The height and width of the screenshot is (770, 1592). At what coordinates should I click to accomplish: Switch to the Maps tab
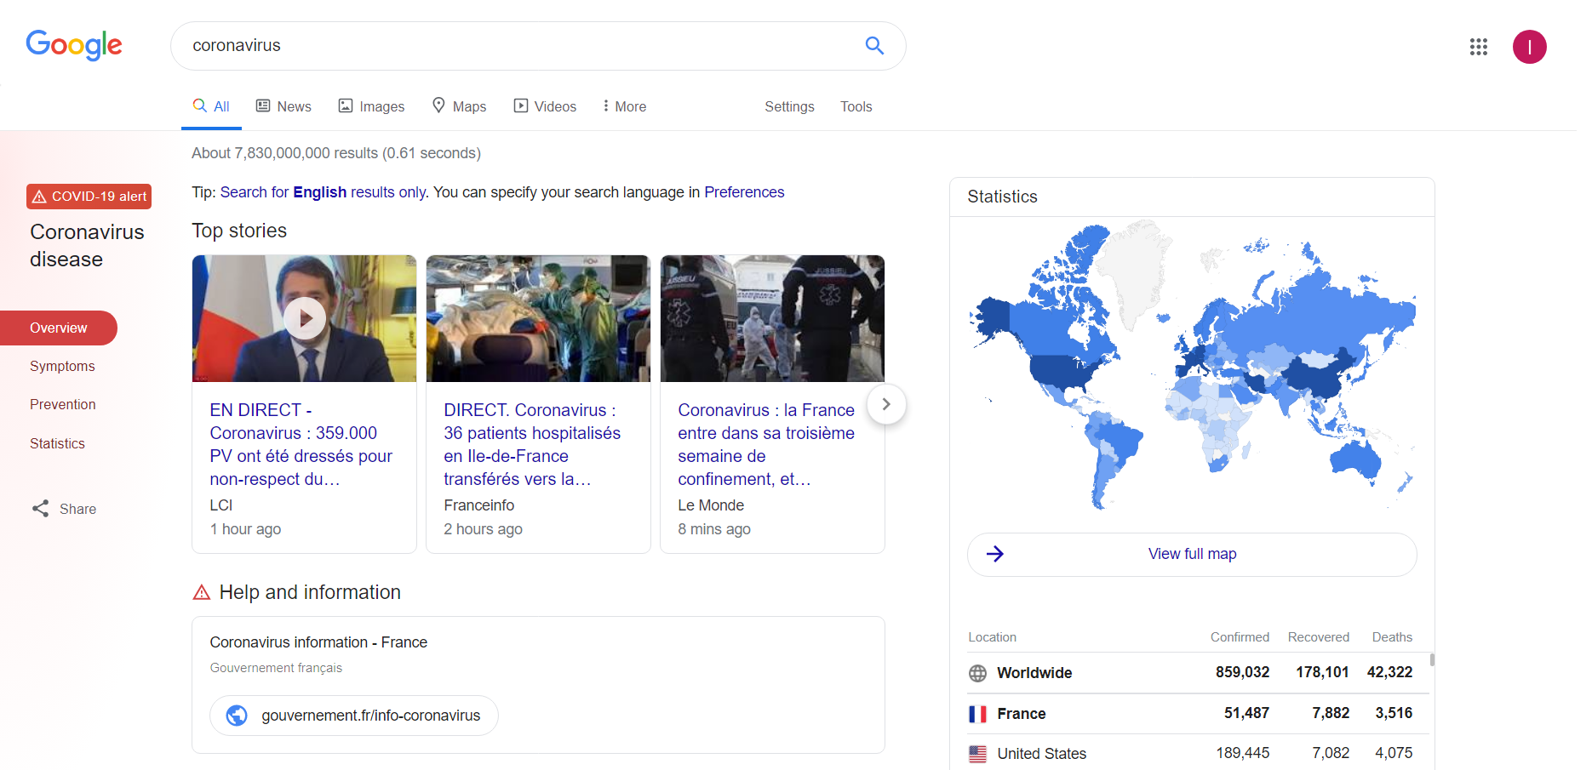(x=459, y=106)
